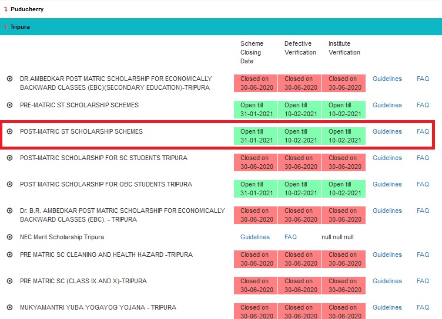This screenshot has width=442, height=319.
Task: Open FAQ for NEC Merit Scholarship Tripura
Action: (x=290, y=237)
